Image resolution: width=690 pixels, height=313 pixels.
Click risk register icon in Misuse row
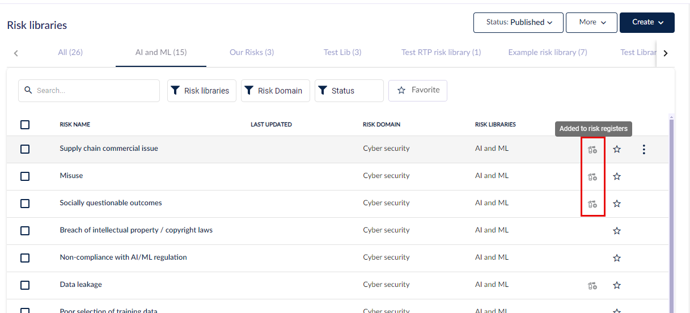(592, 177)
